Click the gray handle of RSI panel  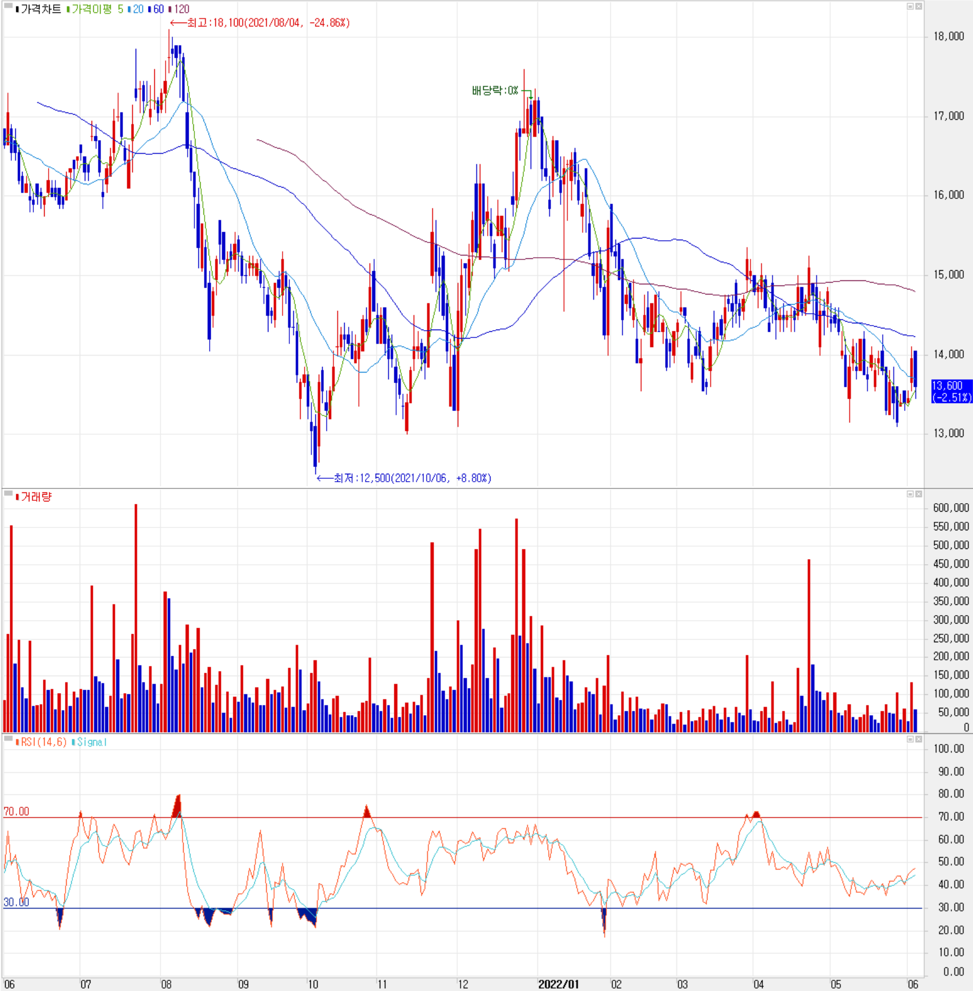[x=8, y=738]
